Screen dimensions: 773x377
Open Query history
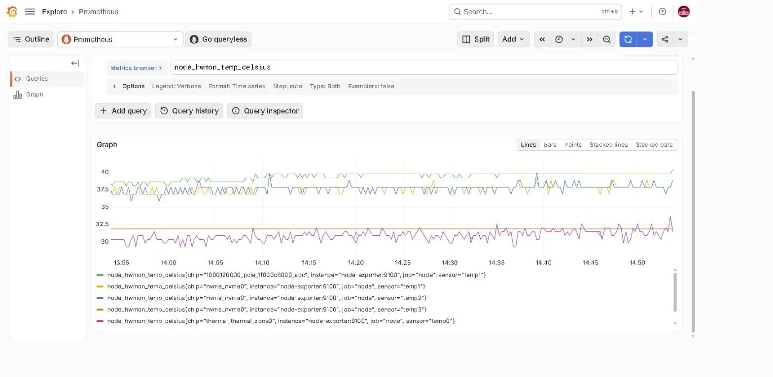[x=189, y=111]
